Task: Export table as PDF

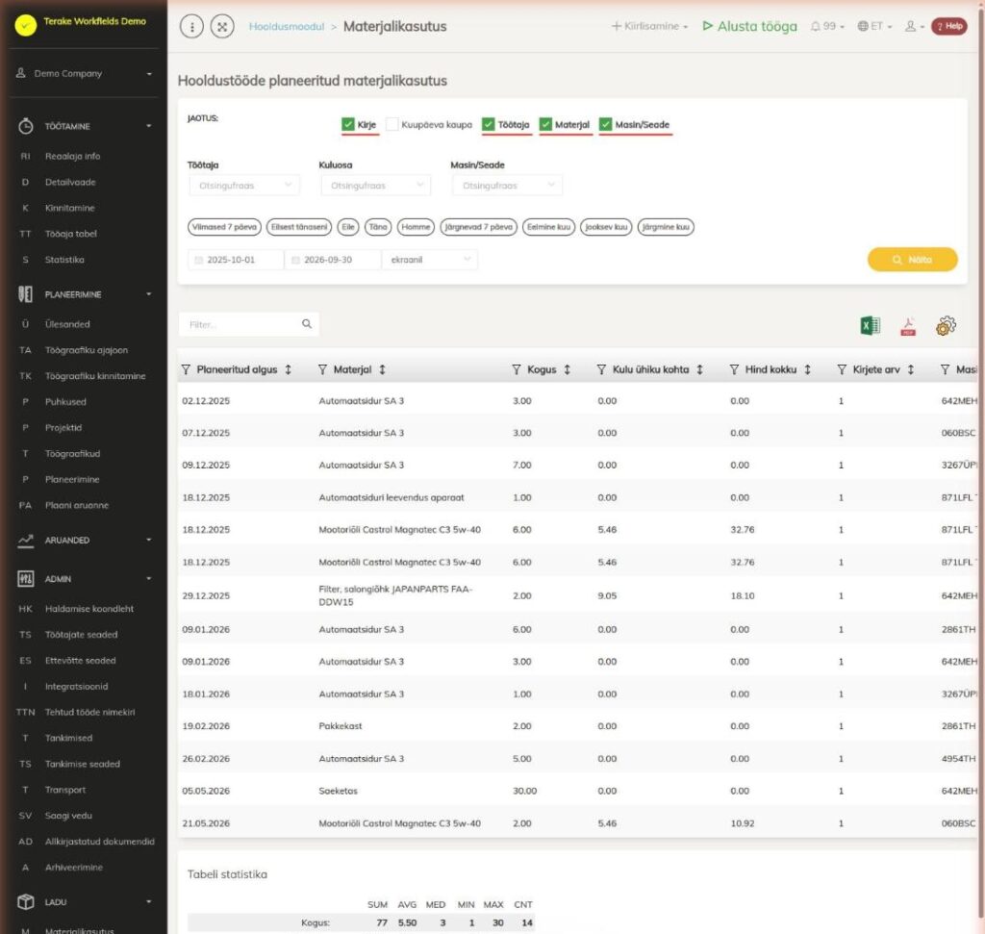Action: point(908,326)
